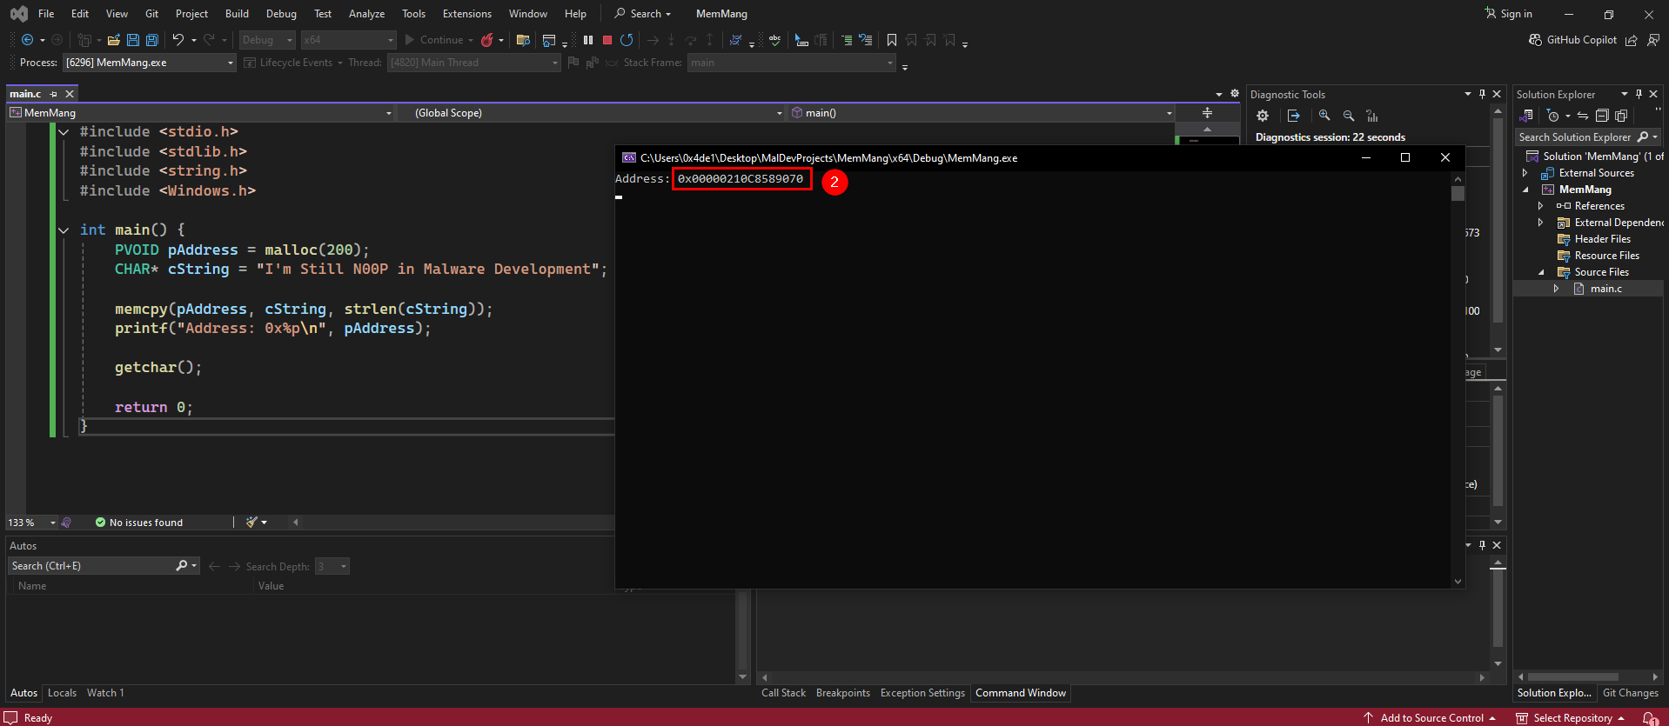Expand External Sources node

click(x=1525, y=173)
